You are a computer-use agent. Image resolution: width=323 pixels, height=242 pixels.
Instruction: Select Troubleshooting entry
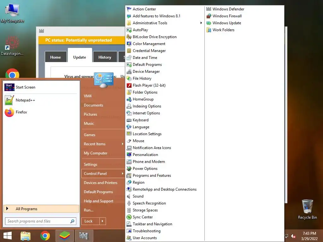(x=146, y=231)
